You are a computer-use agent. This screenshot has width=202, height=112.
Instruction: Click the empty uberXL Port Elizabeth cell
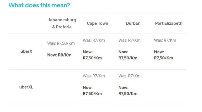(x=169, y=87)
